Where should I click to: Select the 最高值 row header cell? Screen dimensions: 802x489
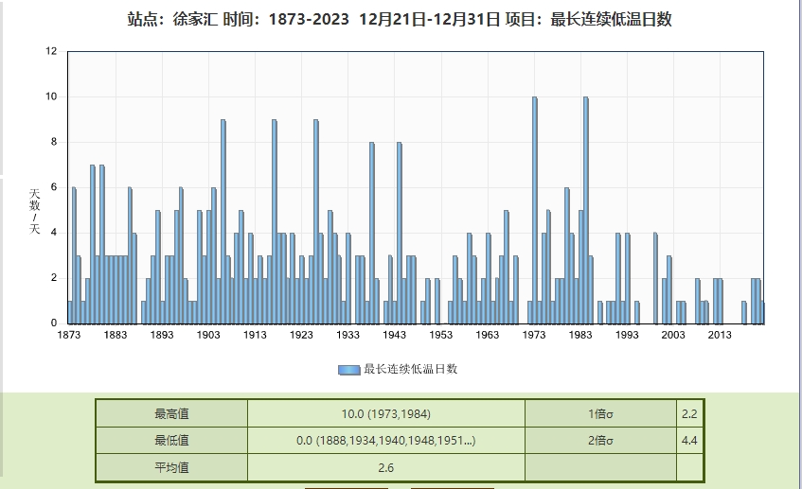[171, 413]
